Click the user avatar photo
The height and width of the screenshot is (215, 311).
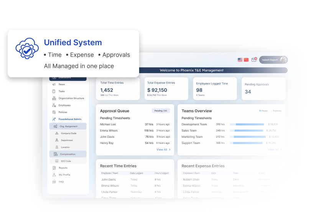pos(283,60)
